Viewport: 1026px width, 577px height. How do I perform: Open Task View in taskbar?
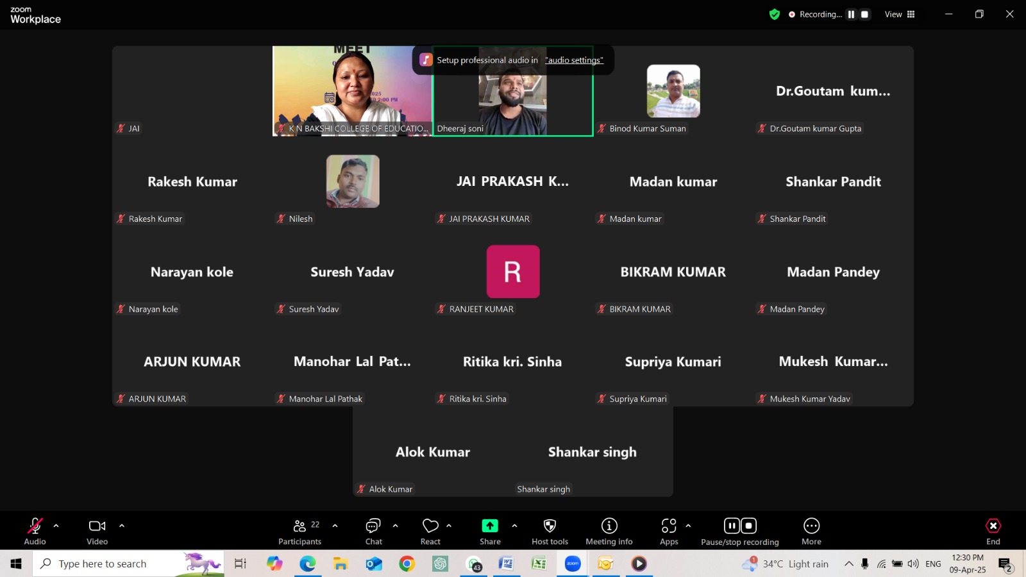pos(240,564)
